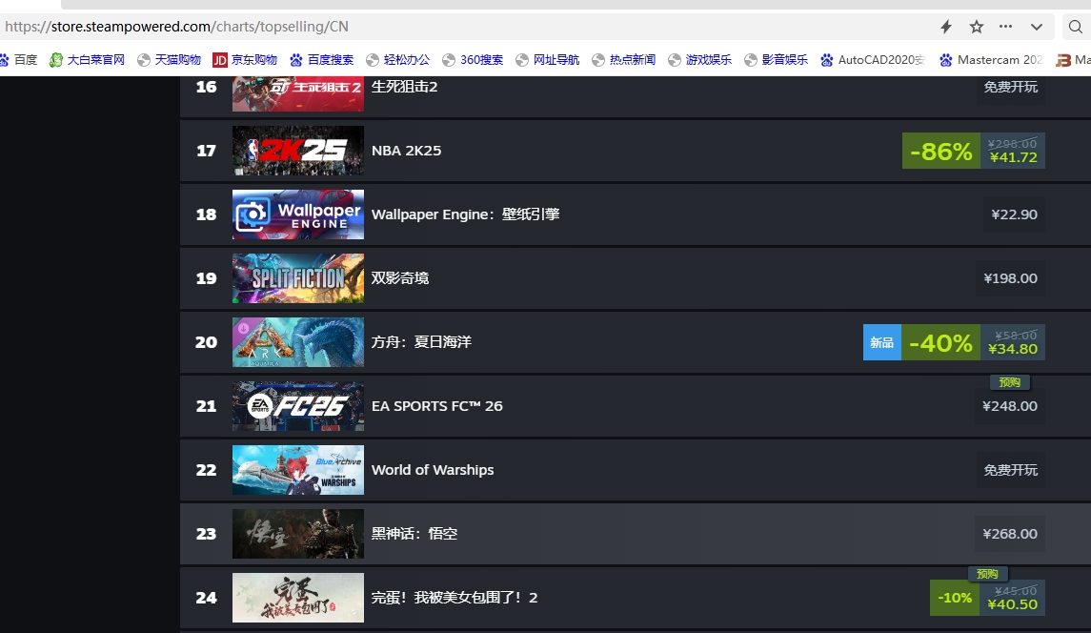Click the lightning bolt speed-mode icon
The image size is (1091, 633).
(x=945, y=27)
